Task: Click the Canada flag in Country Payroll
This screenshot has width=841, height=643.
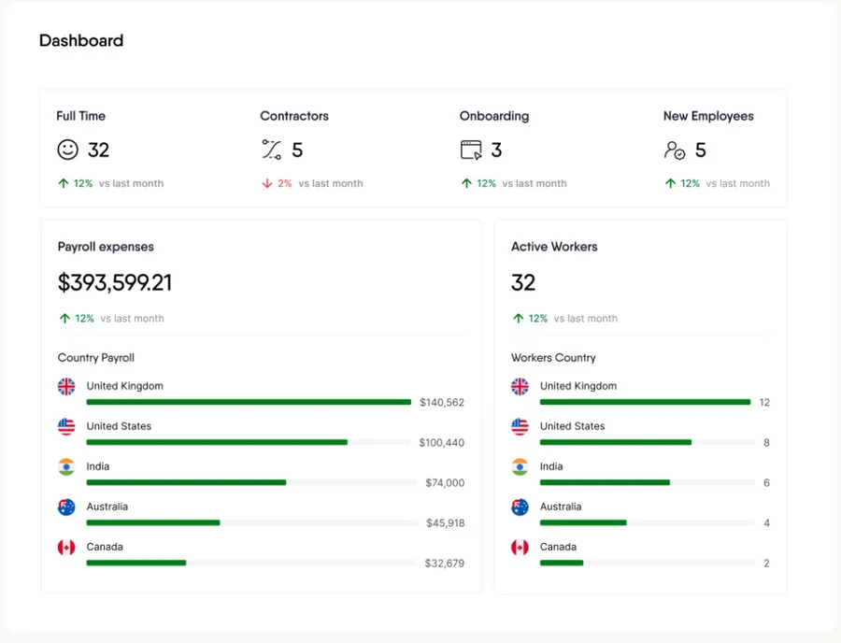Action: [x=66, y=547]
